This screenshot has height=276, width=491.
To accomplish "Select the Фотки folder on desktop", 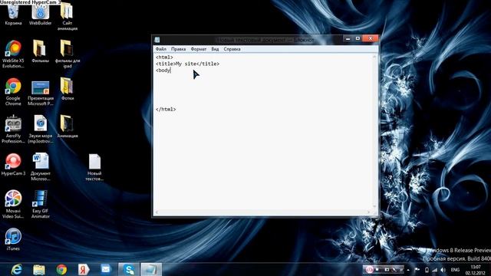I will click(67, 89).
